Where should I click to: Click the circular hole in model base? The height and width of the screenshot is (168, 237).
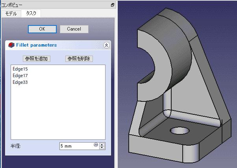point(180,130)
